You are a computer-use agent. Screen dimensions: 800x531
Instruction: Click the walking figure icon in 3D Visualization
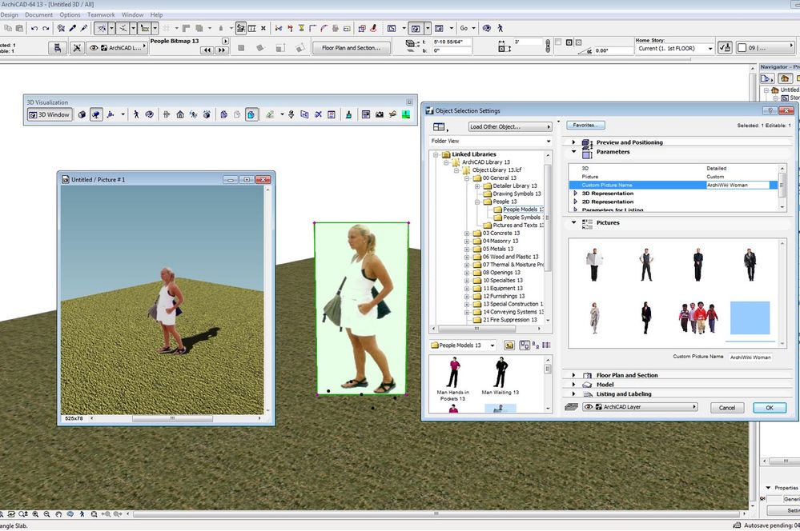[136, 114]
